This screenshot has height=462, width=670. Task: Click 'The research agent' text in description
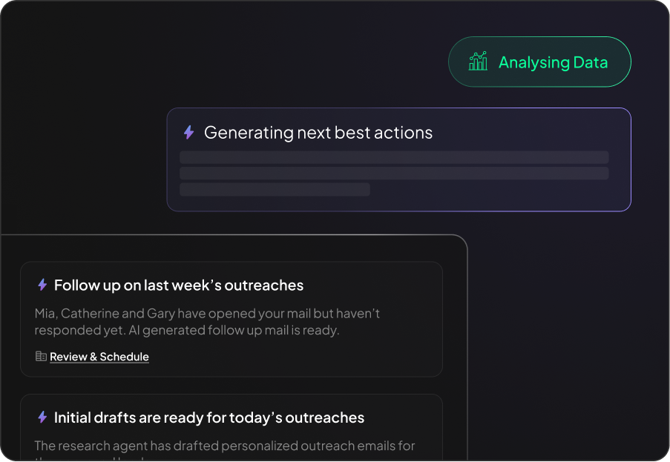86,446
